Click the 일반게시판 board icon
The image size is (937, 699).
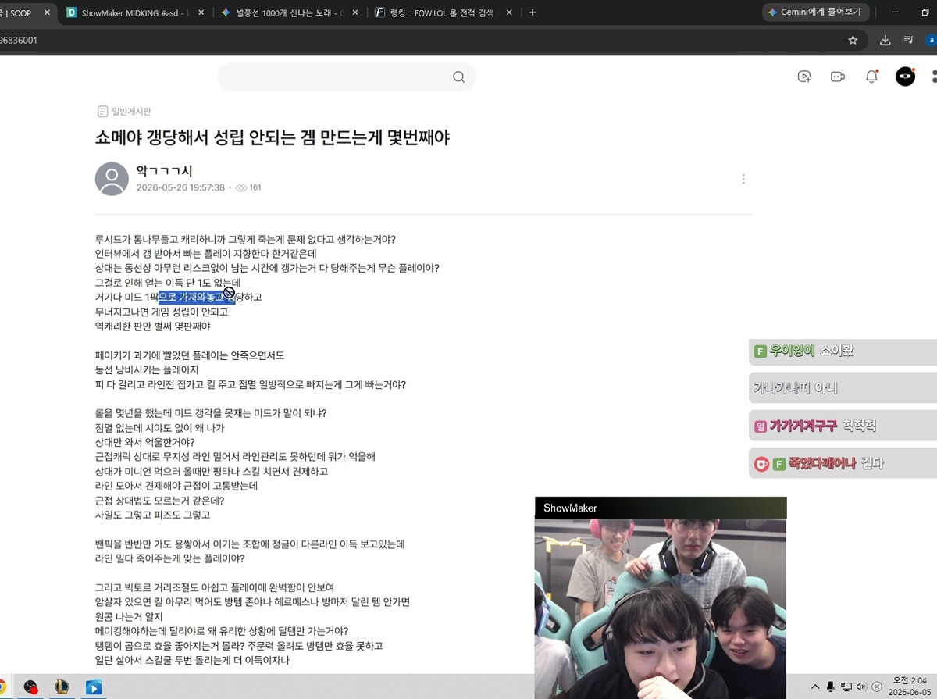102,111
